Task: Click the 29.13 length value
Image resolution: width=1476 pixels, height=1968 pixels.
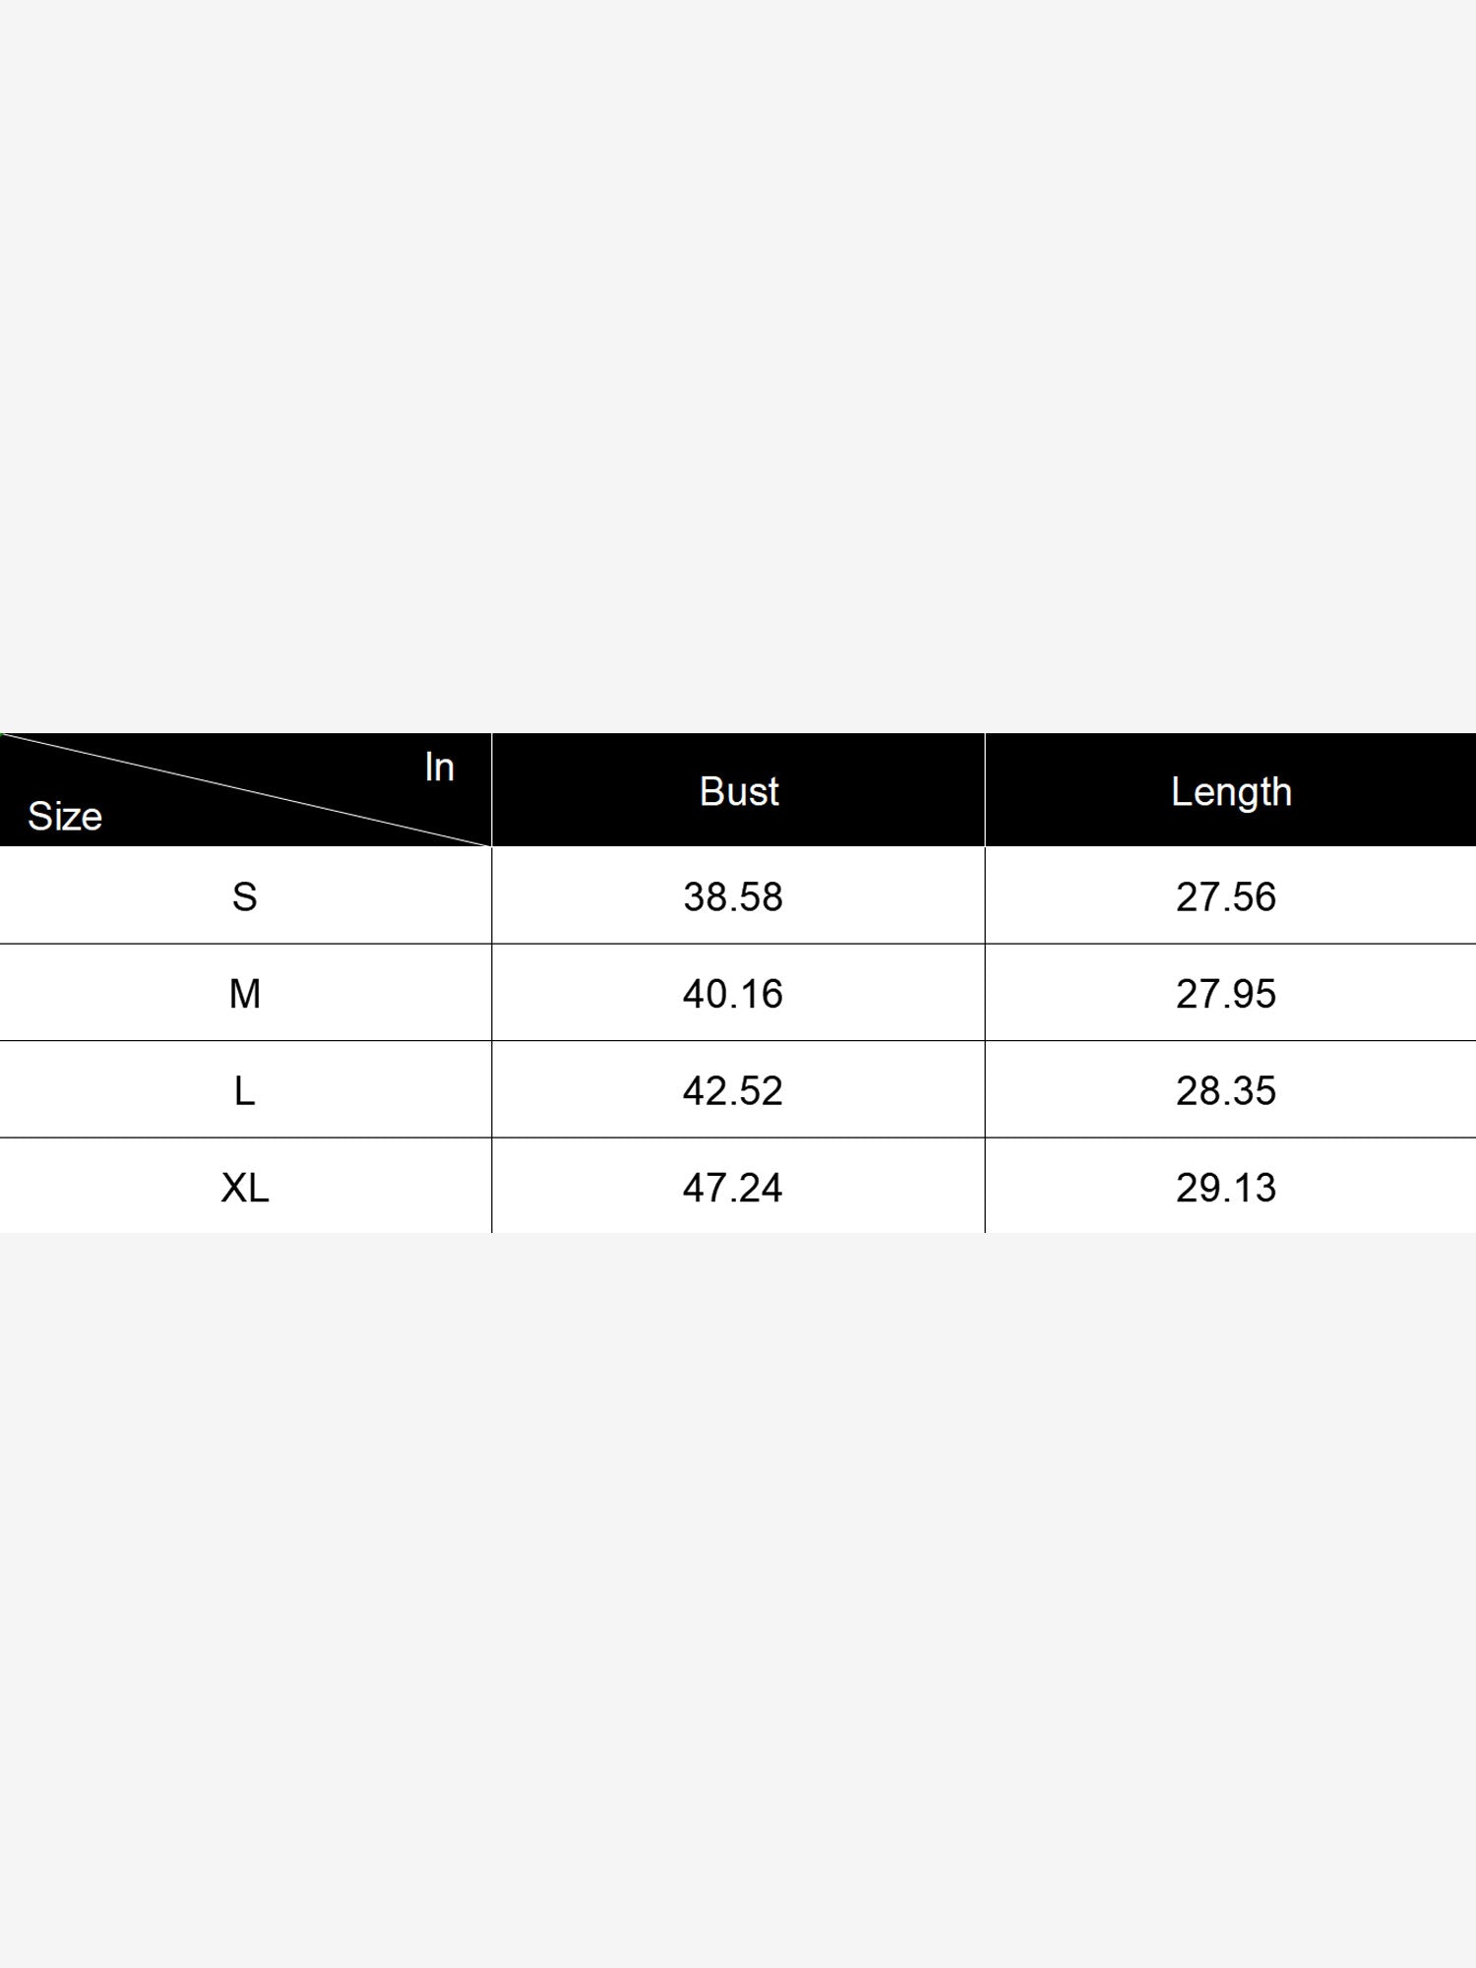Action: pos(1226,1188)
